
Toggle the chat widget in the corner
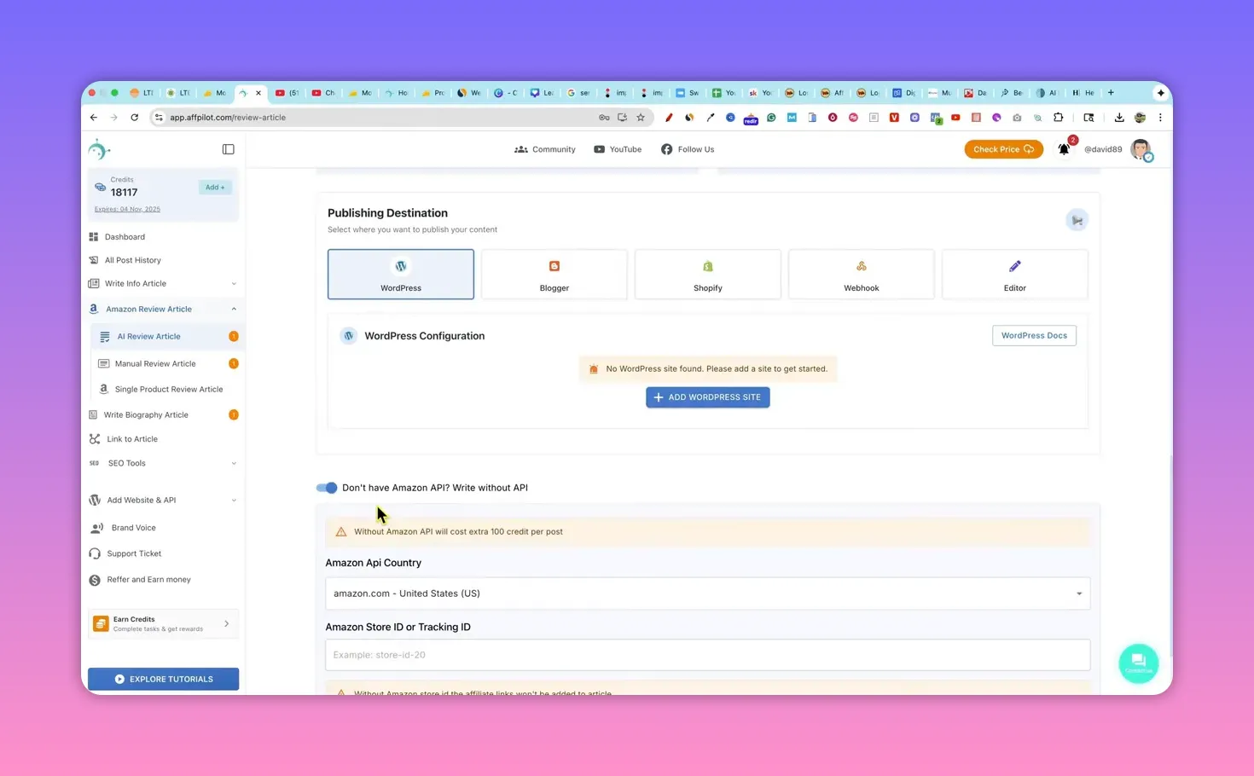coord(1139,663)
